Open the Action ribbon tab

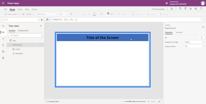34,9
